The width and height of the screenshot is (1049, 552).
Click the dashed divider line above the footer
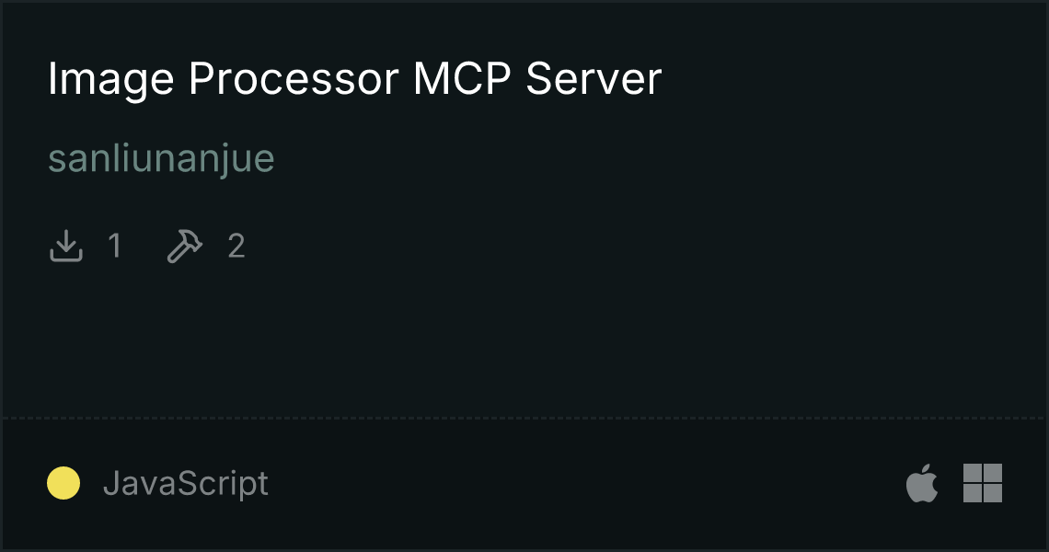(x=524, y=419)
